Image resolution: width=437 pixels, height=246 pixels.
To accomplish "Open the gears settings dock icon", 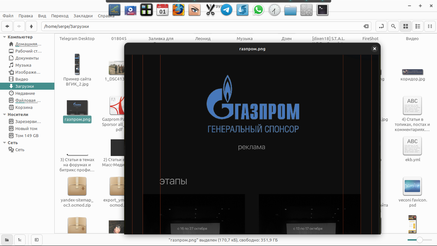I will click(307, 10).
